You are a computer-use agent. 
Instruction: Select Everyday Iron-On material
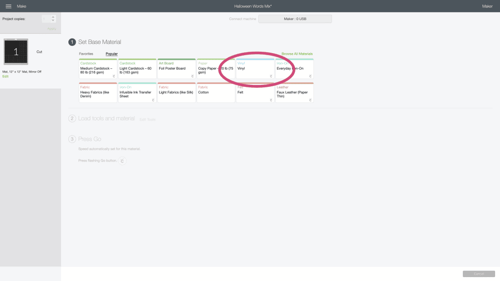point(294,68)
